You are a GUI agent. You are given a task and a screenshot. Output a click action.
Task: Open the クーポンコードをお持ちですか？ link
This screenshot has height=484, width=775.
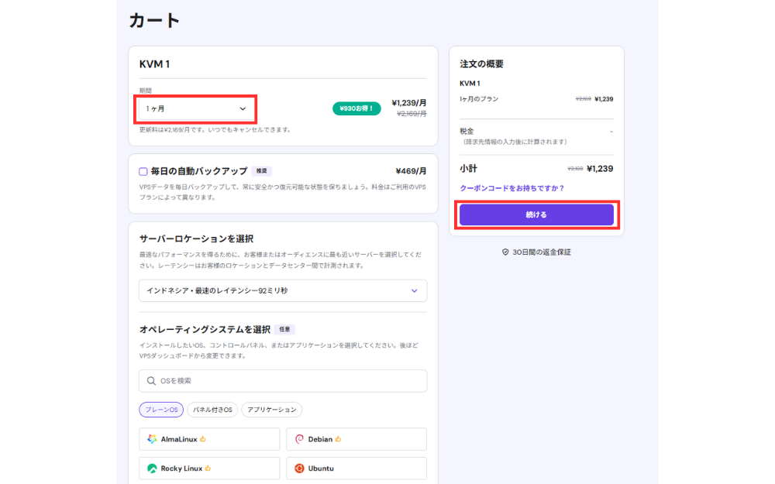(512, 188)
